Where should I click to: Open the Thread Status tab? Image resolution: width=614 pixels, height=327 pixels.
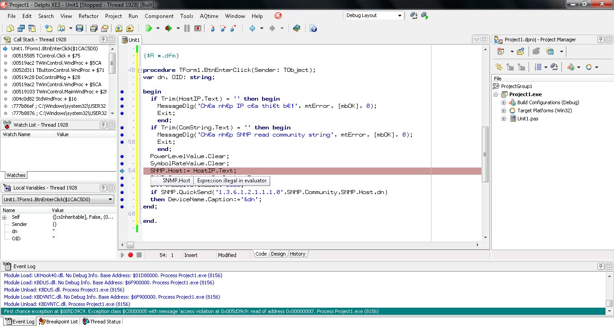click(102, 322)
